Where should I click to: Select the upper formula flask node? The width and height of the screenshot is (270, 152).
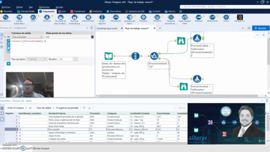[197, 38]
